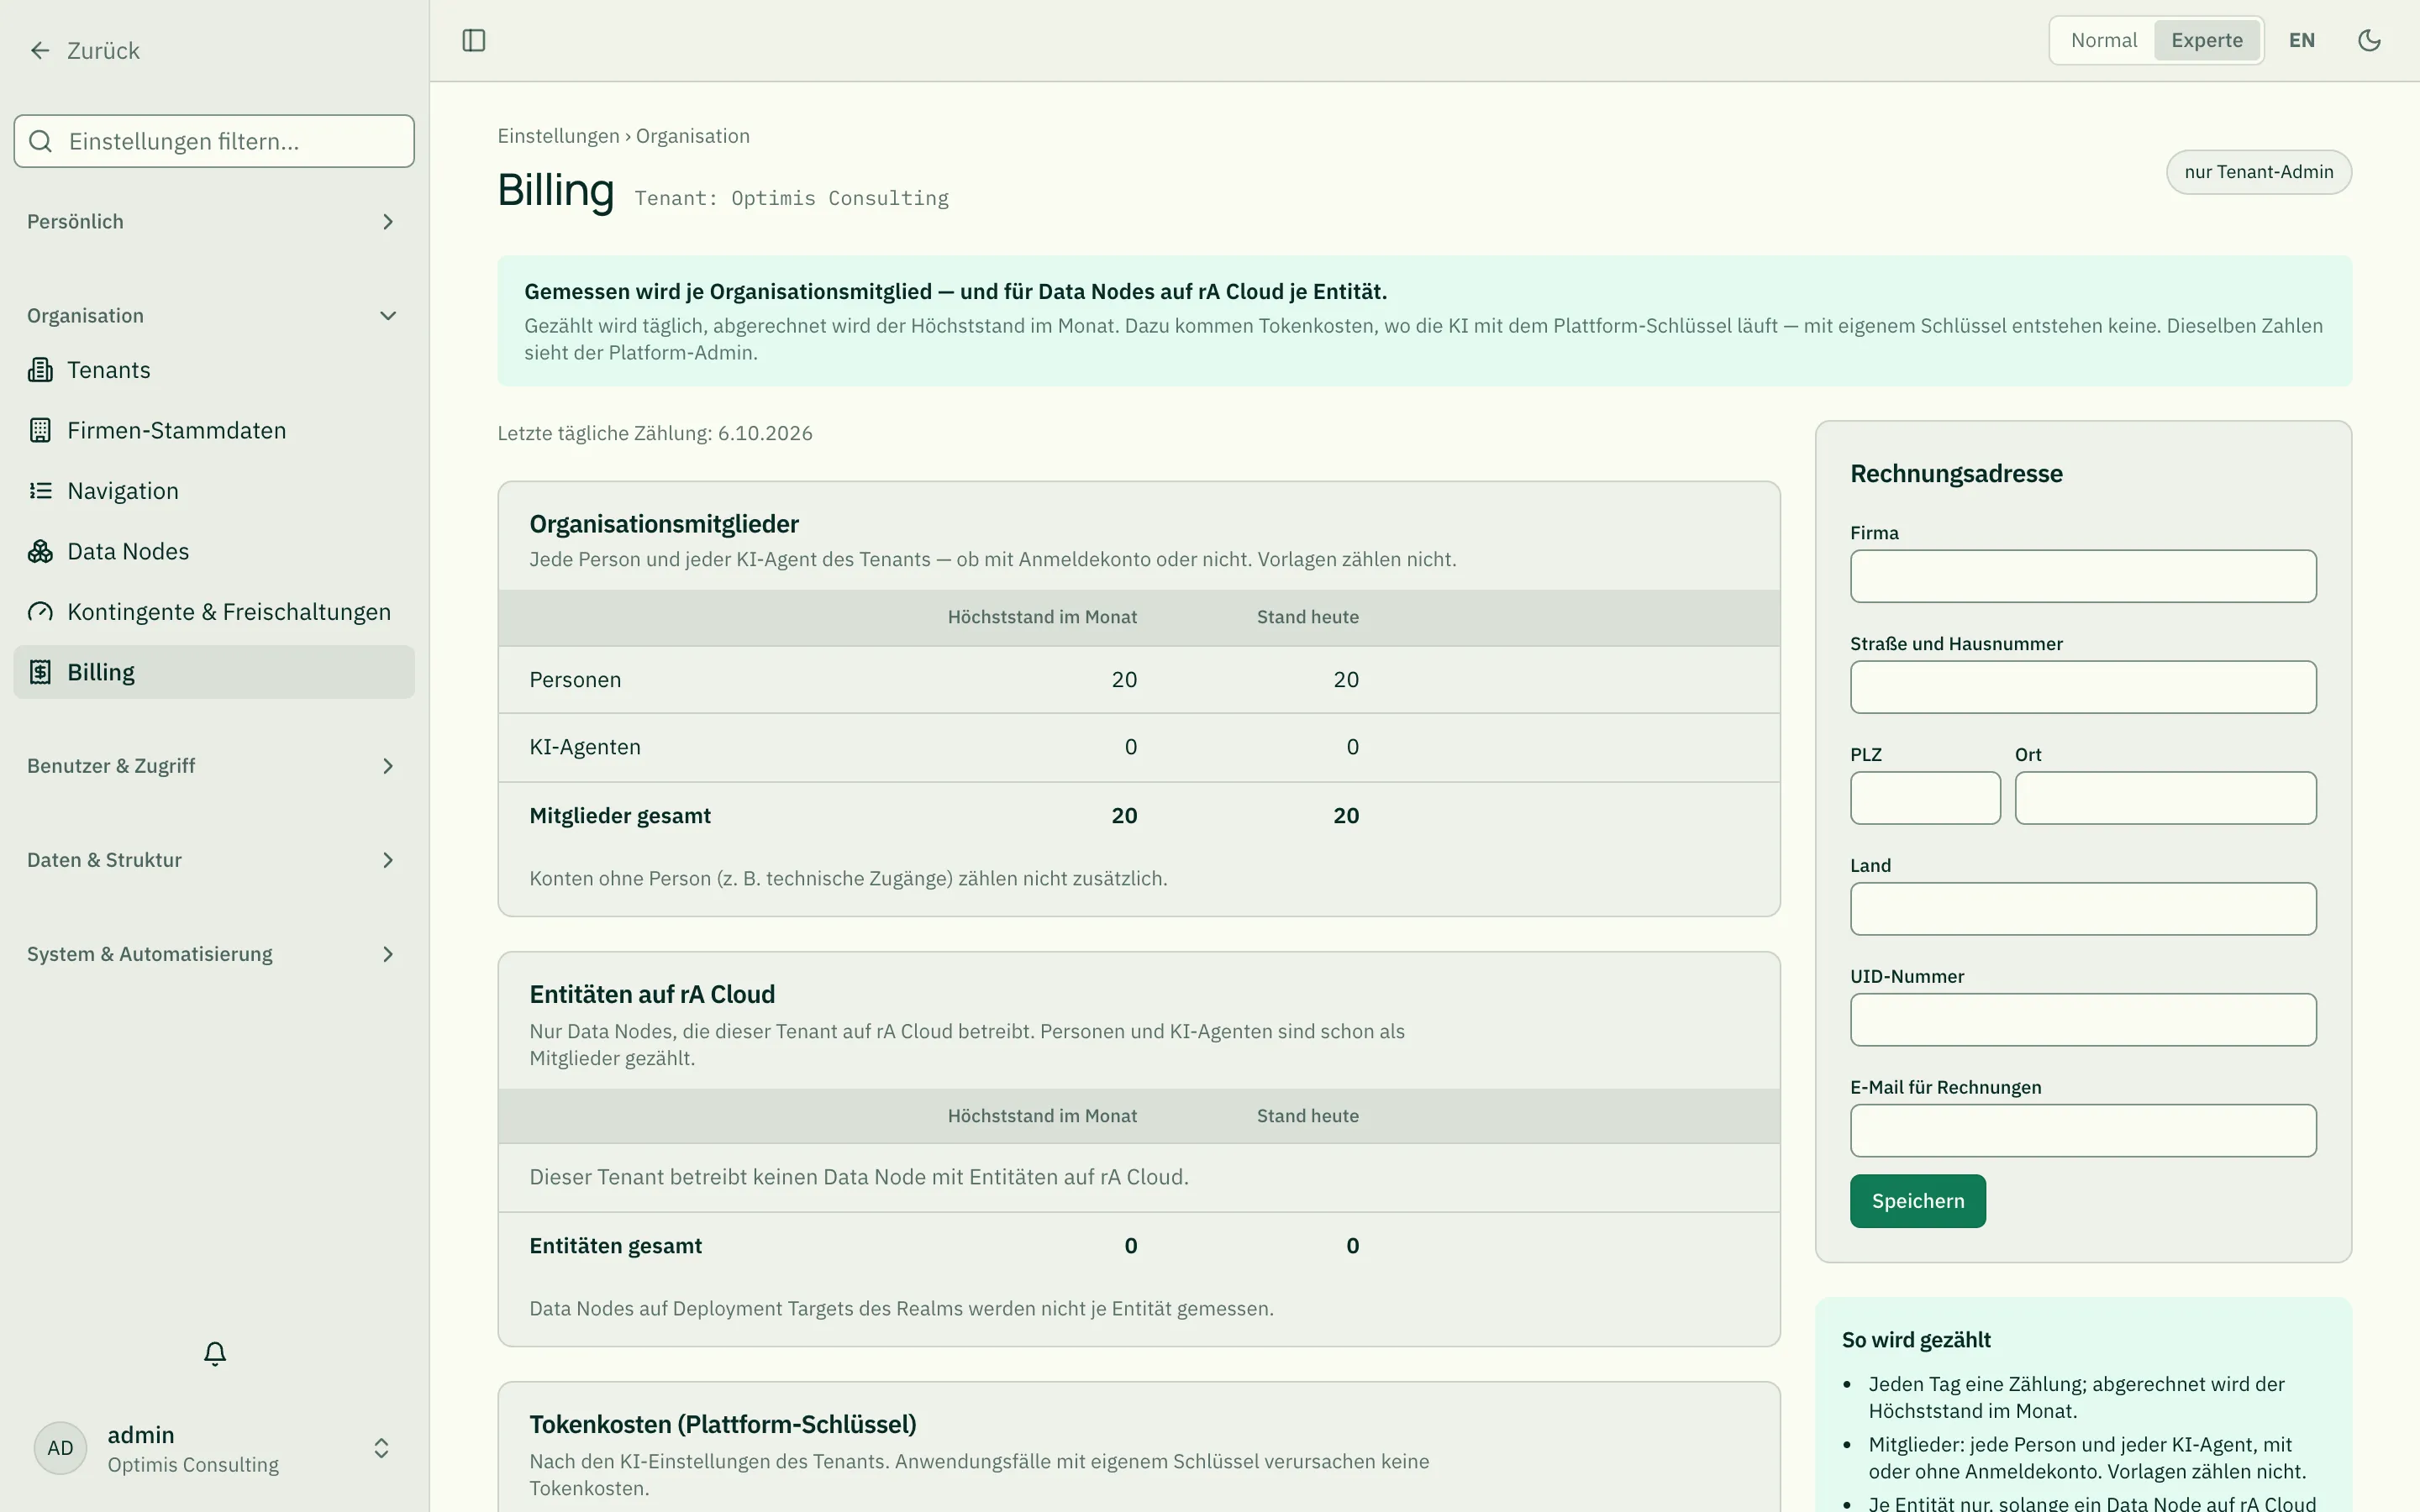Select Experte mode
The image size is (2420, 1512).
click(2206, 40)
